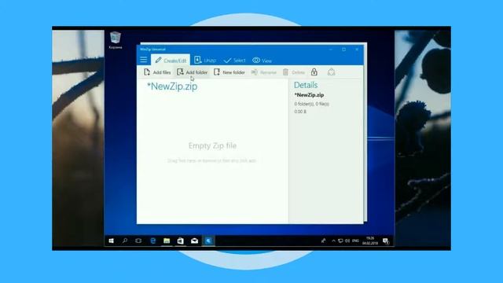Create a New folder in the zip
The height and width of the screenshot is (283, 503).
(229, 72)
